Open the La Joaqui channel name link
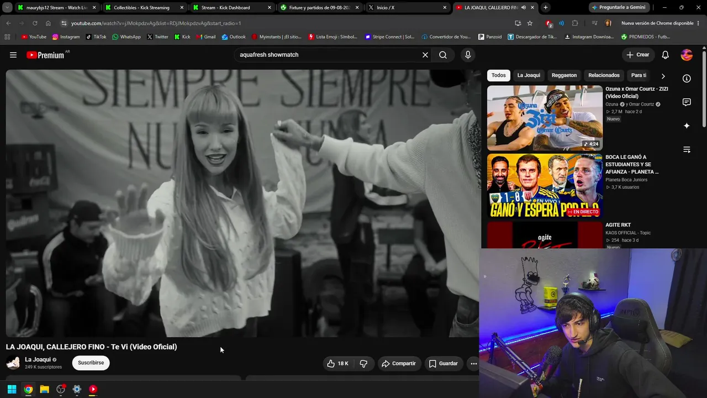Image resolution: width=707 pixels, height=398 pixels. (38, 359)
